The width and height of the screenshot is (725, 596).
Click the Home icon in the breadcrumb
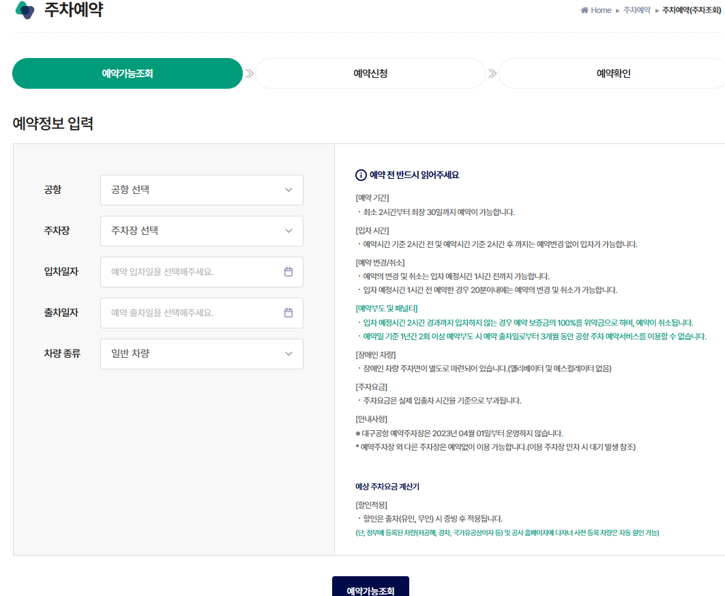[584, 10]
